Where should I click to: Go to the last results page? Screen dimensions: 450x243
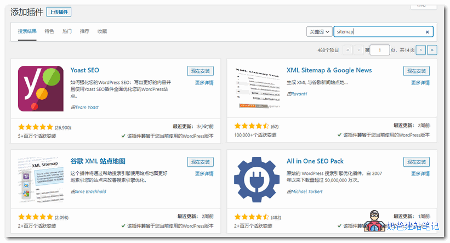(432, 50)
